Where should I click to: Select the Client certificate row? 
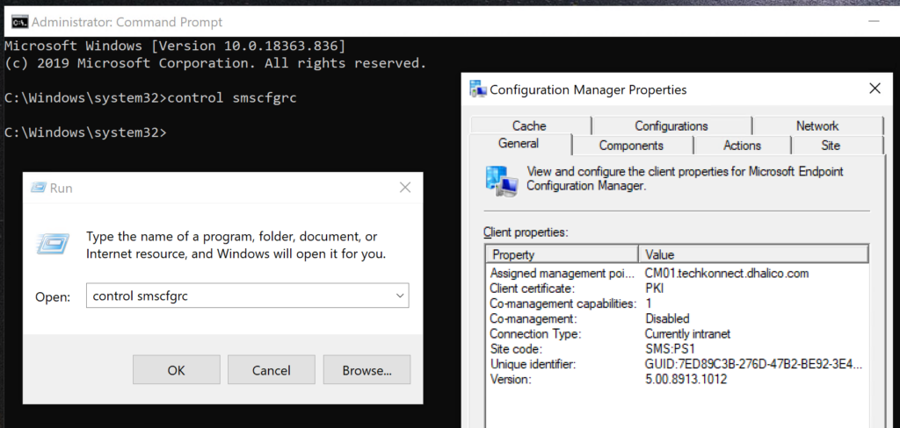point(677,289)
